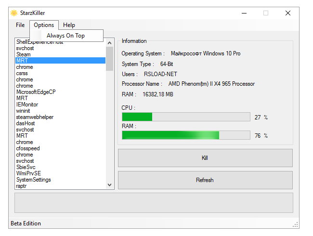Click the process list scroll-down arrow
Image resolution: width=313 pixels, height=236 pixels.
pos(109,185)
